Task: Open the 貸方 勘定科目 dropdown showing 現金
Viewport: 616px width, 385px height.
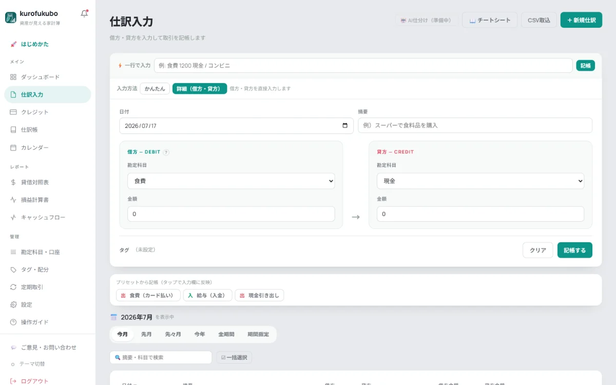Action: pyautogui.click(x=480, y=181)
